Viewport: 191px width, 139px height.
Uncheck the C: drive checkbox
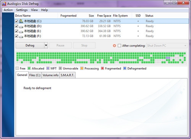(16, 21)
